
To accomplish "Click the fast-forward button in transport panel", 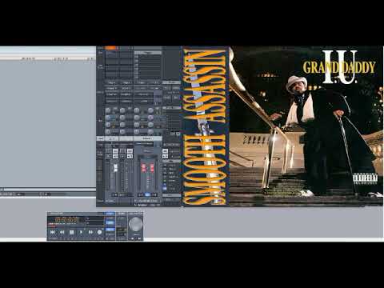I will (x=90, y=232).
